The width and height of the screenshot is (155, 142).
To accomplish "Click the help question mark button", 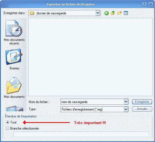I will click(144, 4).
